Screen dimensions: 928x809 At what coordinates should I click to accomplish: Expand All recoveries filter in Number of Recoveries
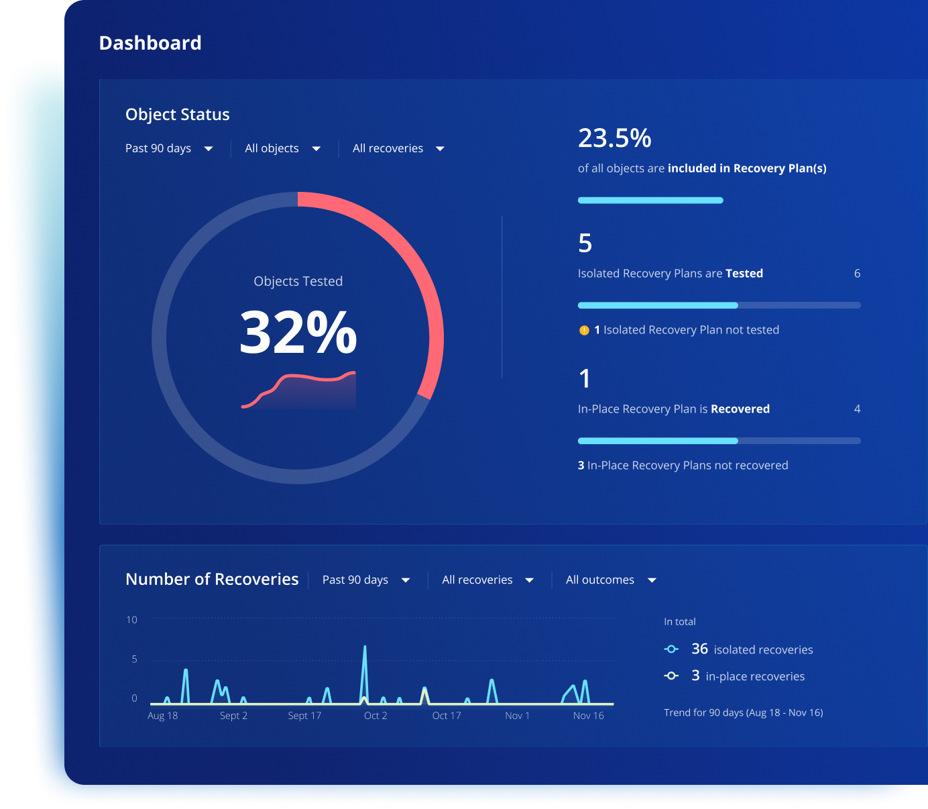coord(487,580)
